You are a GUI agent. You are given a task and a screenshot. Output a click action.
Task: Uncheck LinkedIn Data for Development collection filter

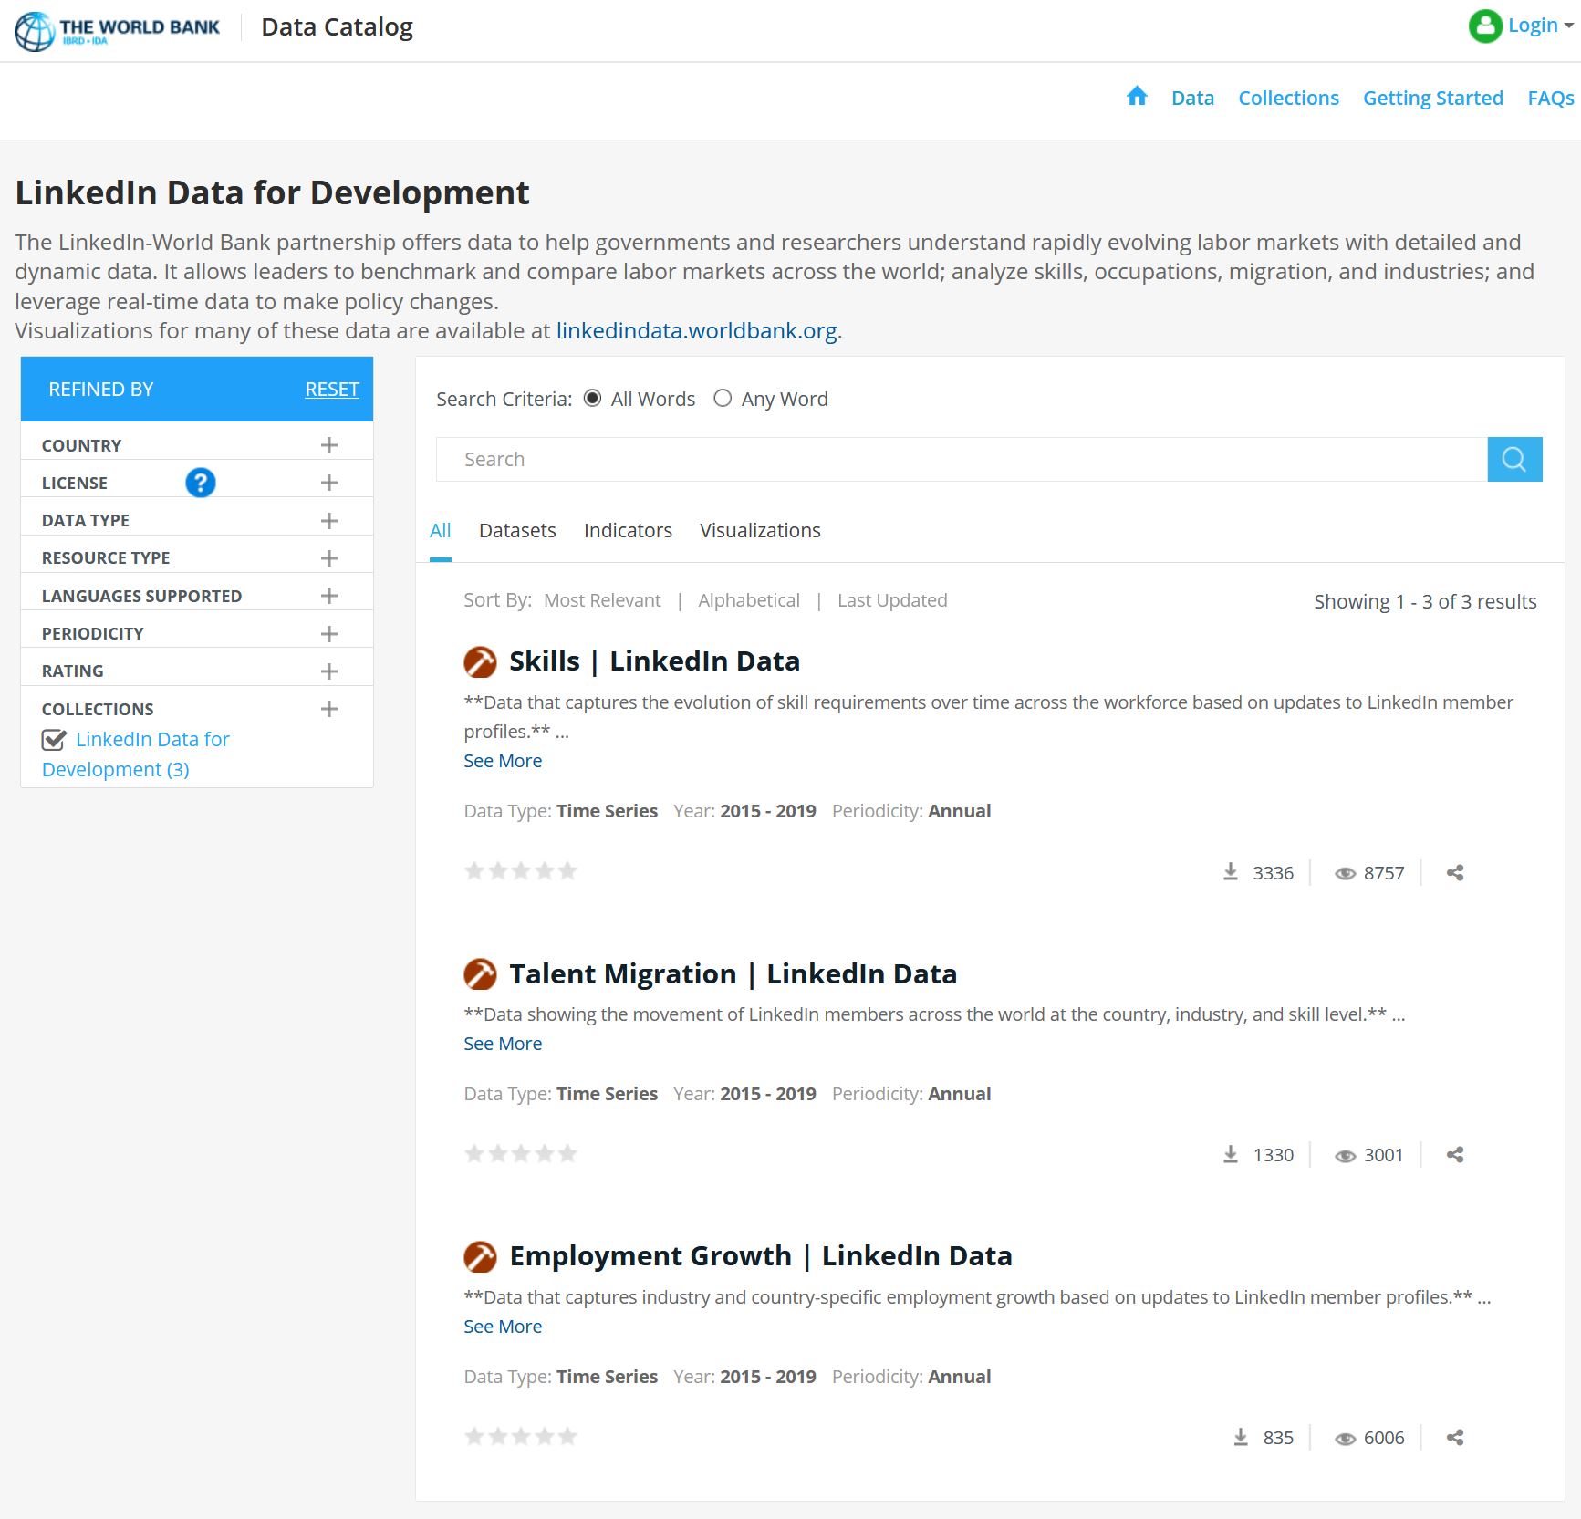coord(54,740)
